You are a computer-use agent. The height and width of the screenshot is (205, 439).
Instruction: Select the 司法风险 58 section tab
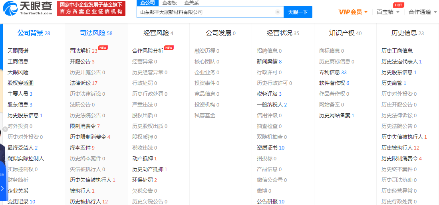(96, 33)
